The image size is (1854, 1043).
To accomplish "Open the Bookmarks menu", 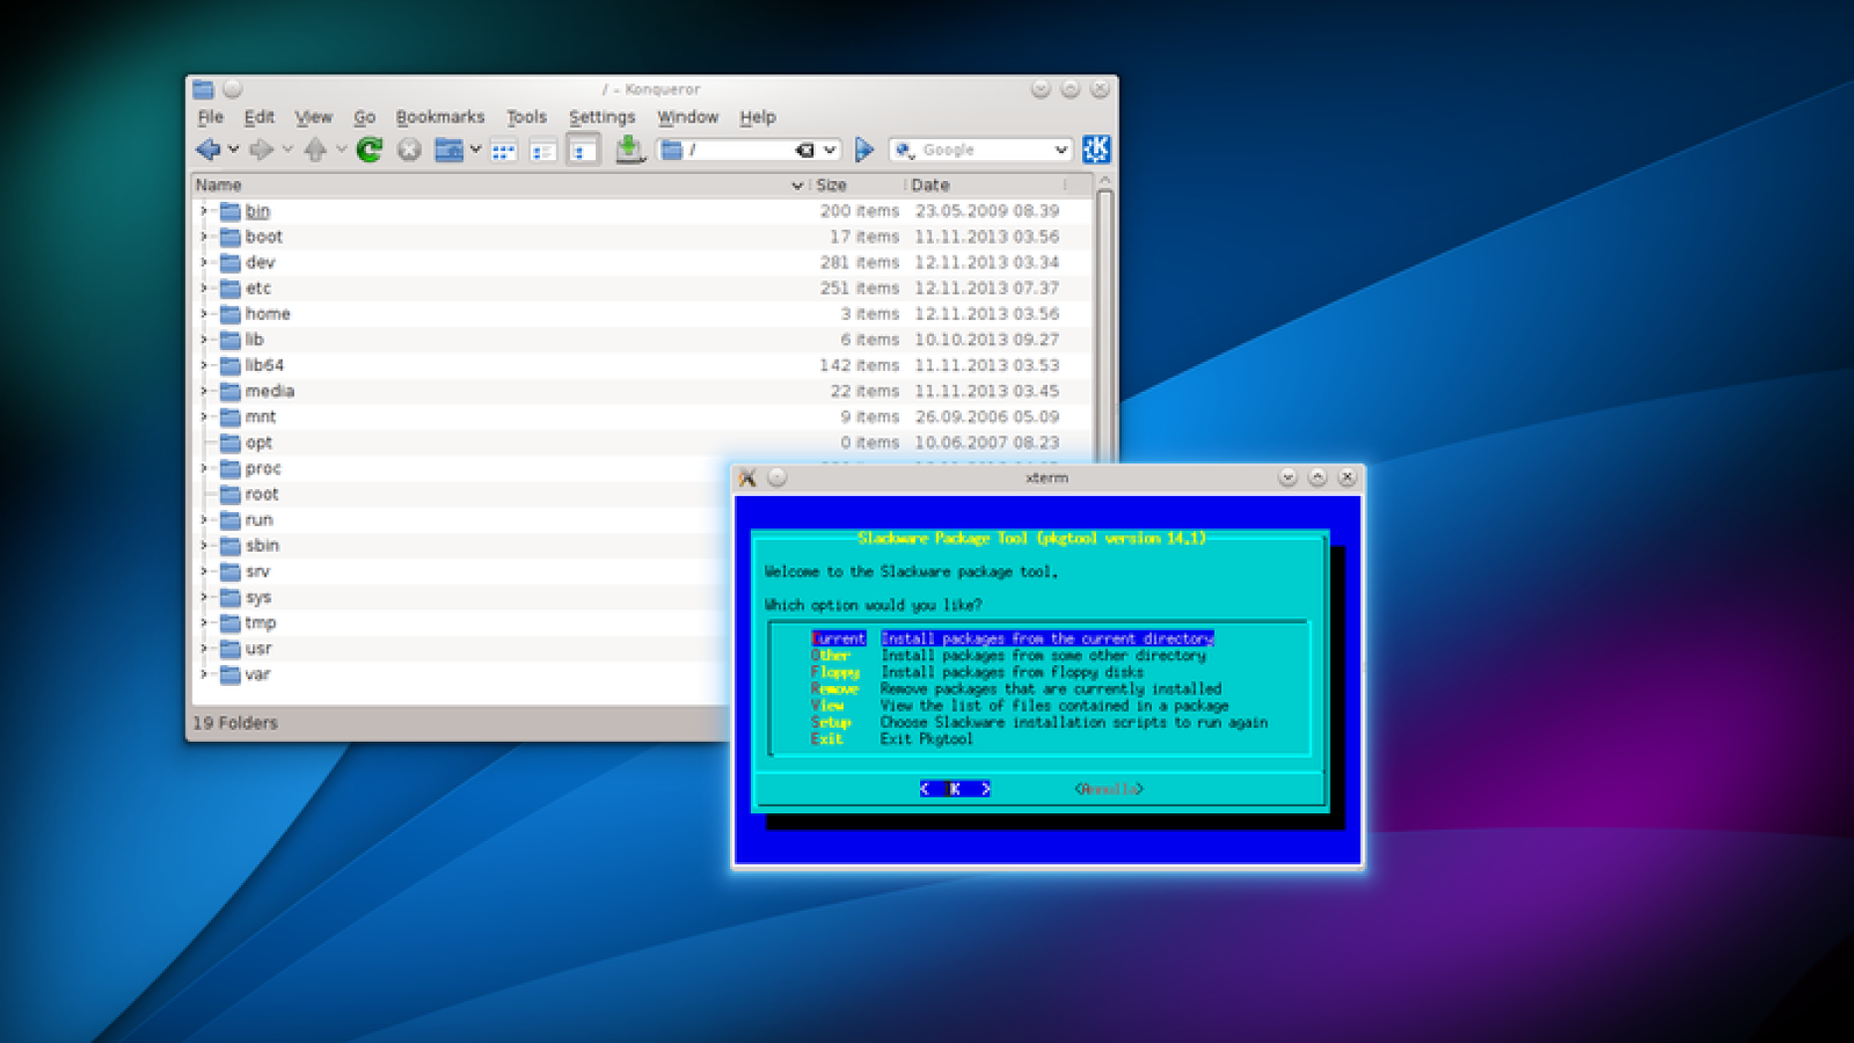I will [440, 117].
